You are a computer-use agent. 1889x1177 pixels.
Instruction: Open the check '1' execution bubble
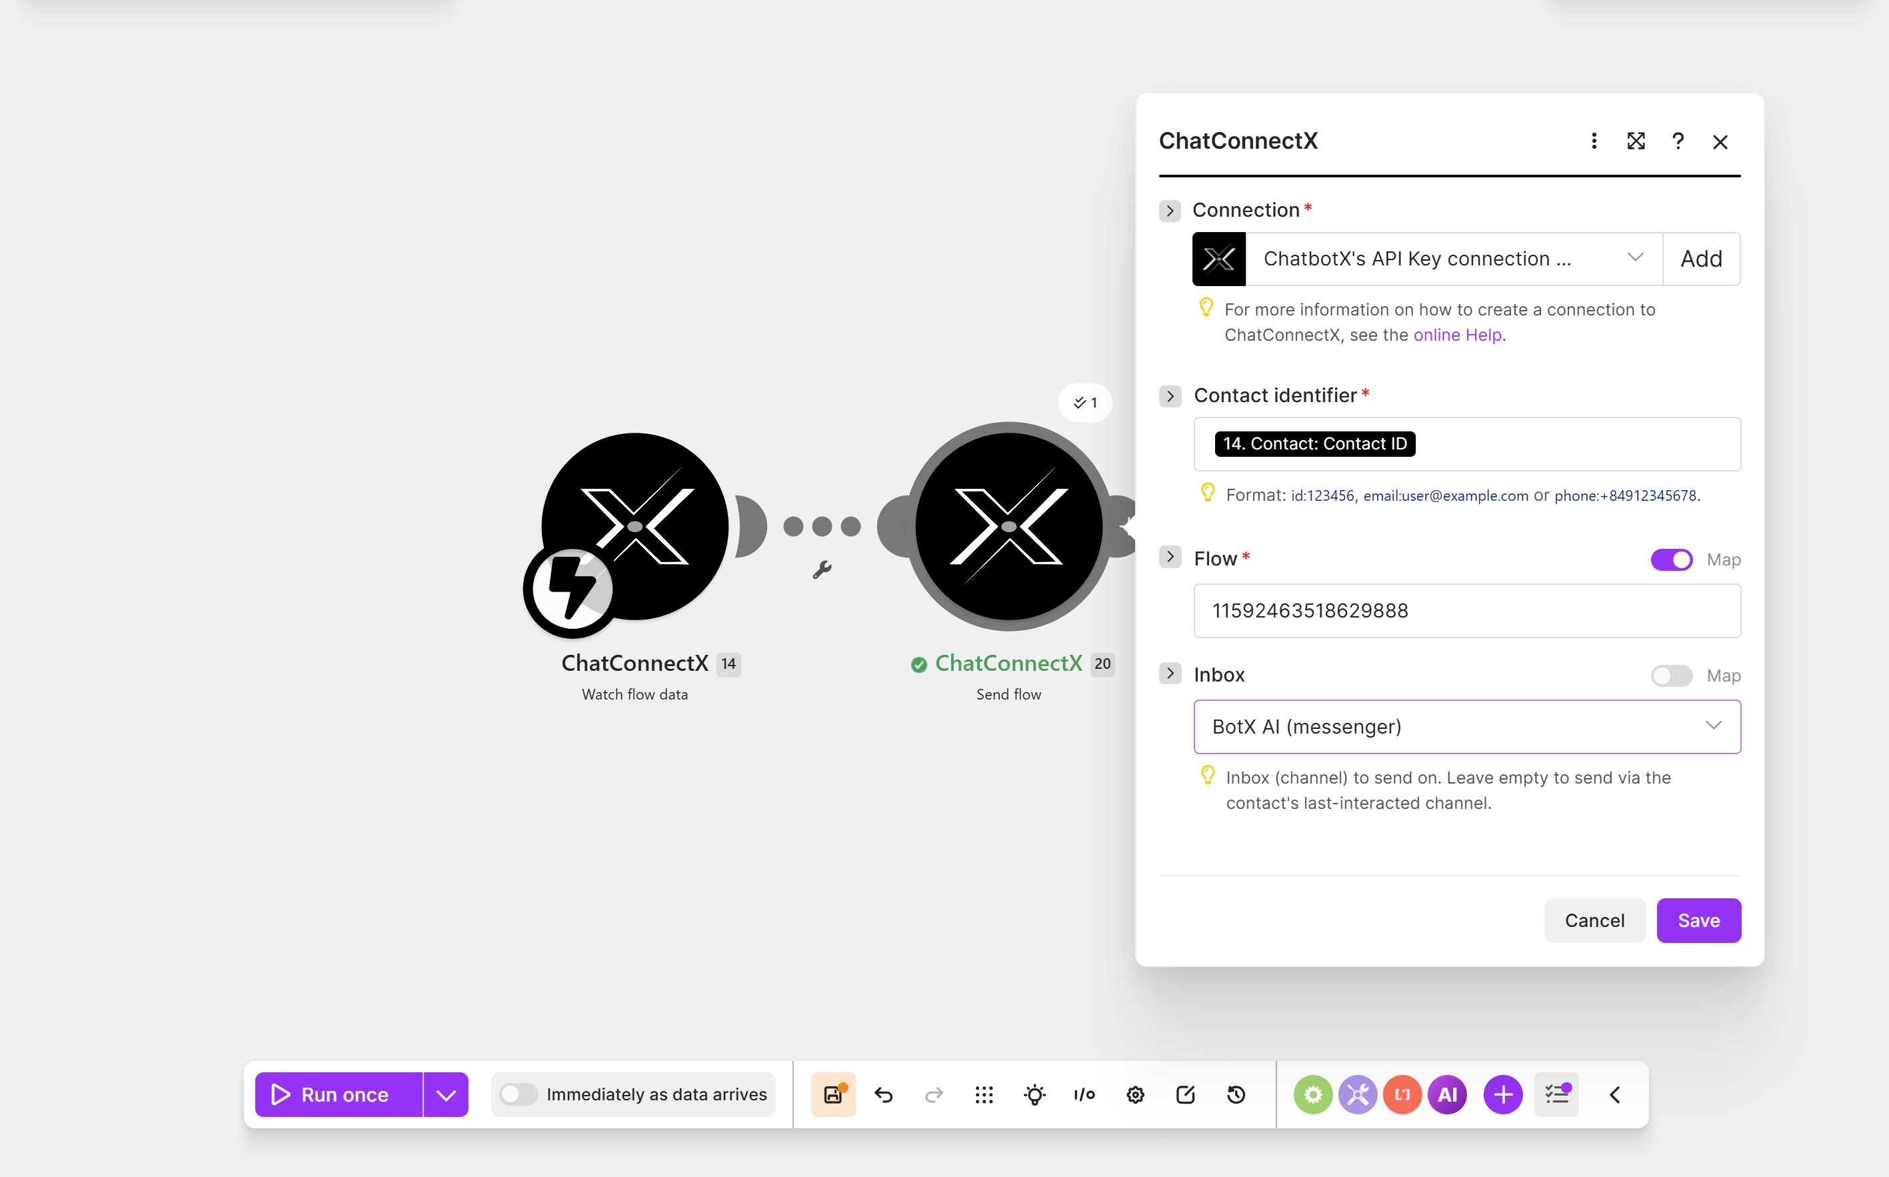(x=1085, y=403)
